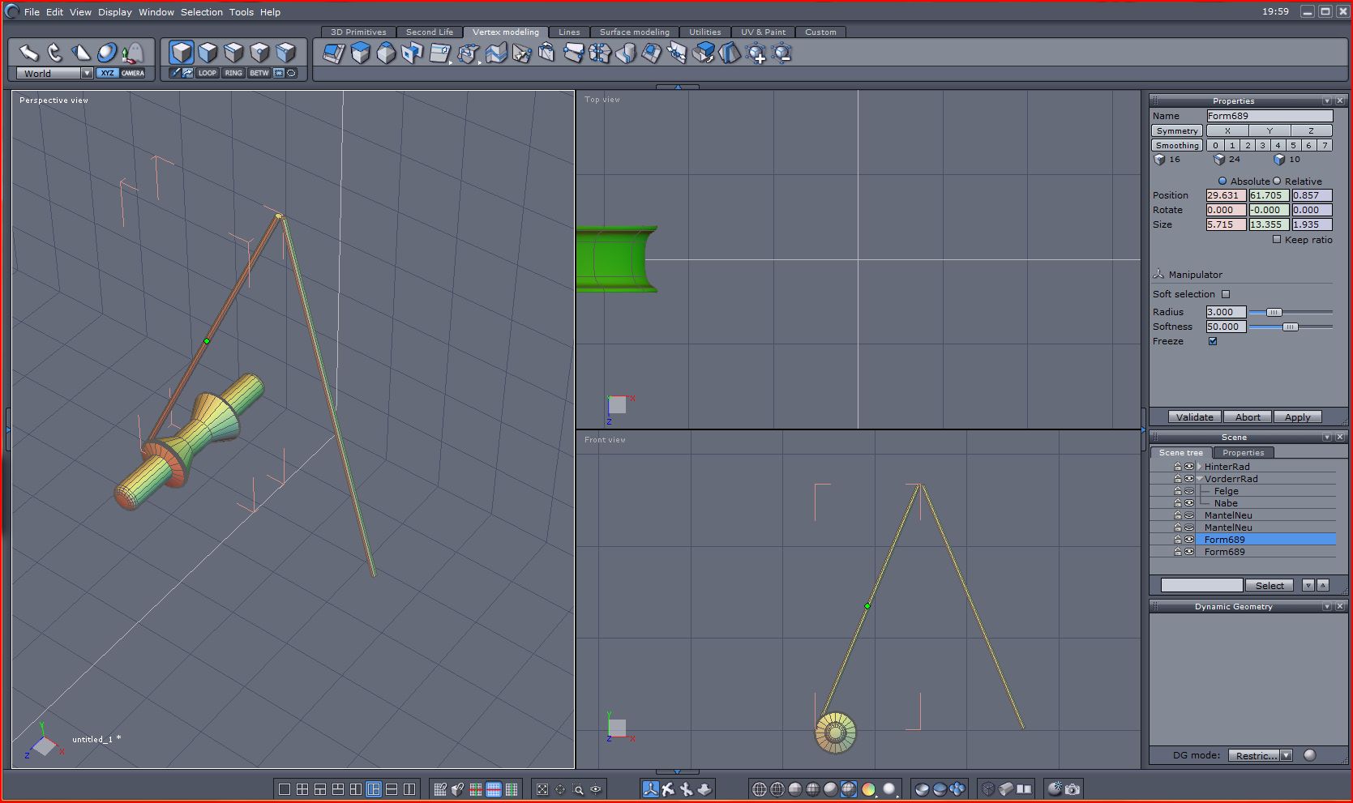Toggle visibility of VorderrRad object

click(x=1189, y=479)
